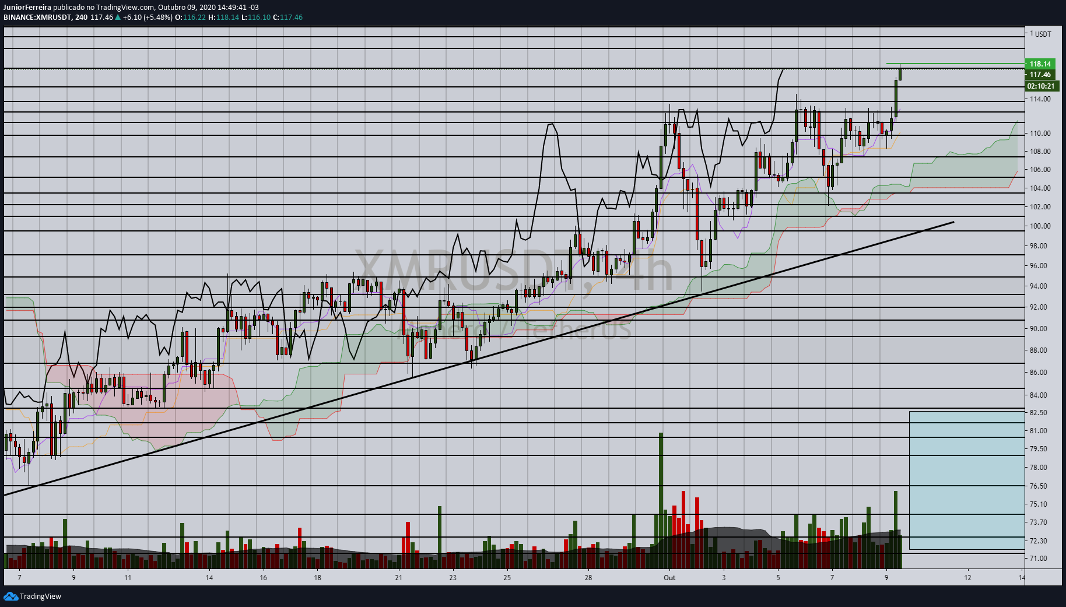The height and width of the screenshot is (607, 1066).
Task: Click the Out month label on time axis
Action: (669, 578)
